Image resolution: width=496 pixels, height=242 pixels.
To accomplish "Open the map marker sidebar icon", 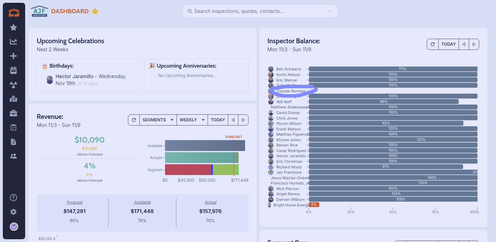I will (14, 99).
